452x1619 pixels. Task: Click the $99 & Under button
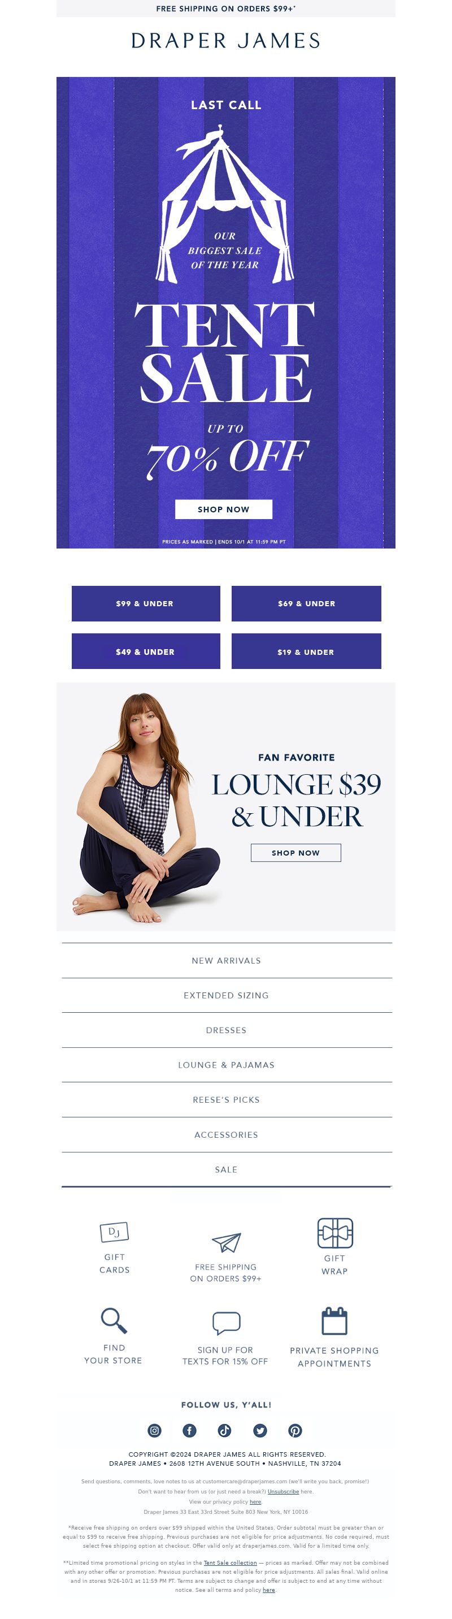pyautogui.click(x=146, y=603)
